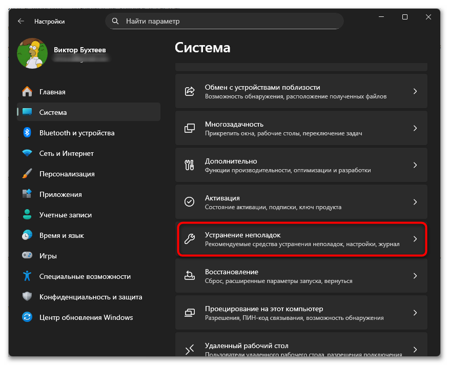Switch to Приложения in the navigation pane
Viewport: 449px width, 365px height.
coord(62,194)
